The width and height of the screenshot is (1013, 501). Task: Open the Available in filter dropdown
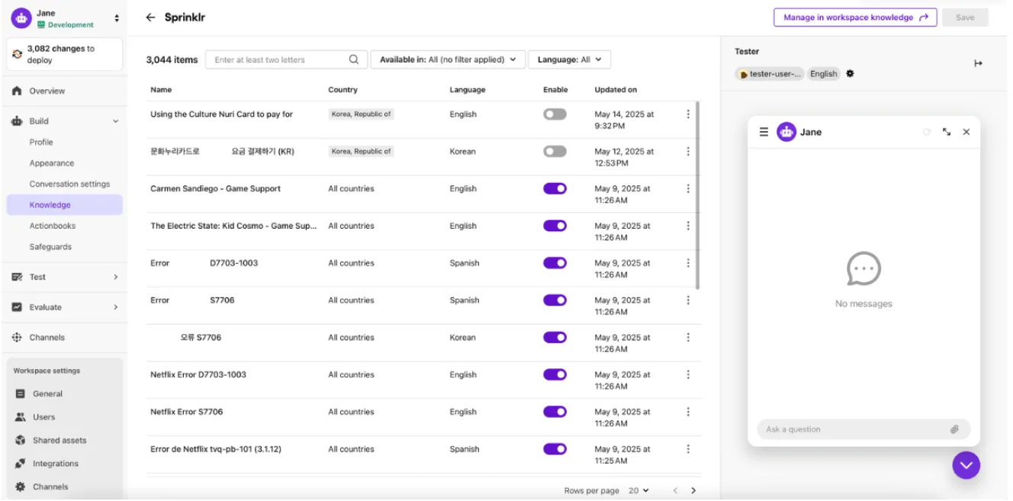tap(448, 59)
